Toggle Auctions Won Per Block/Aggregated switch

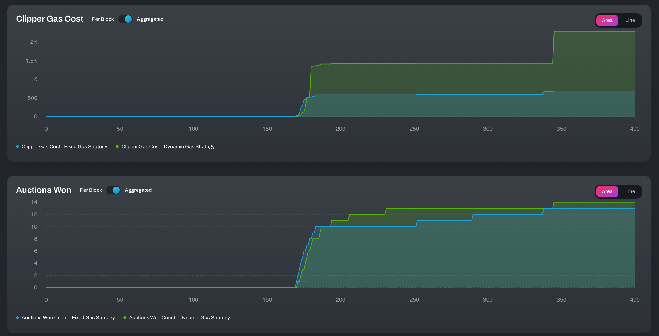(x=114, y=190)
